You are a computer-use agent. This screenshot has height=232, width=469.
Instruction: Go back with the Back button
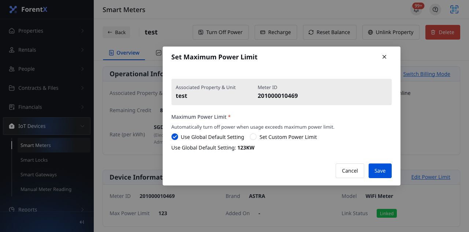[116, 32]
